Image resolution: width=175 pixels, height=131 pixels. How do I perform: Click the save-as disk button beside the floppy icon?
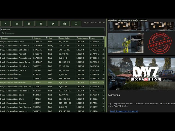41,24
